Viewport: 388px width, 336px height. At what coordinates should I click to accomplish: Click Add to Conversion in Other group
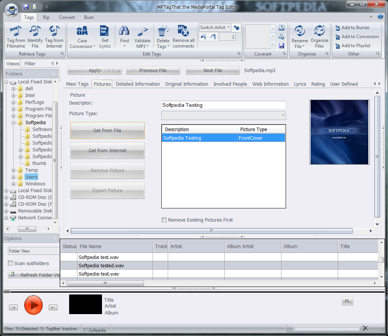(357, 37)
